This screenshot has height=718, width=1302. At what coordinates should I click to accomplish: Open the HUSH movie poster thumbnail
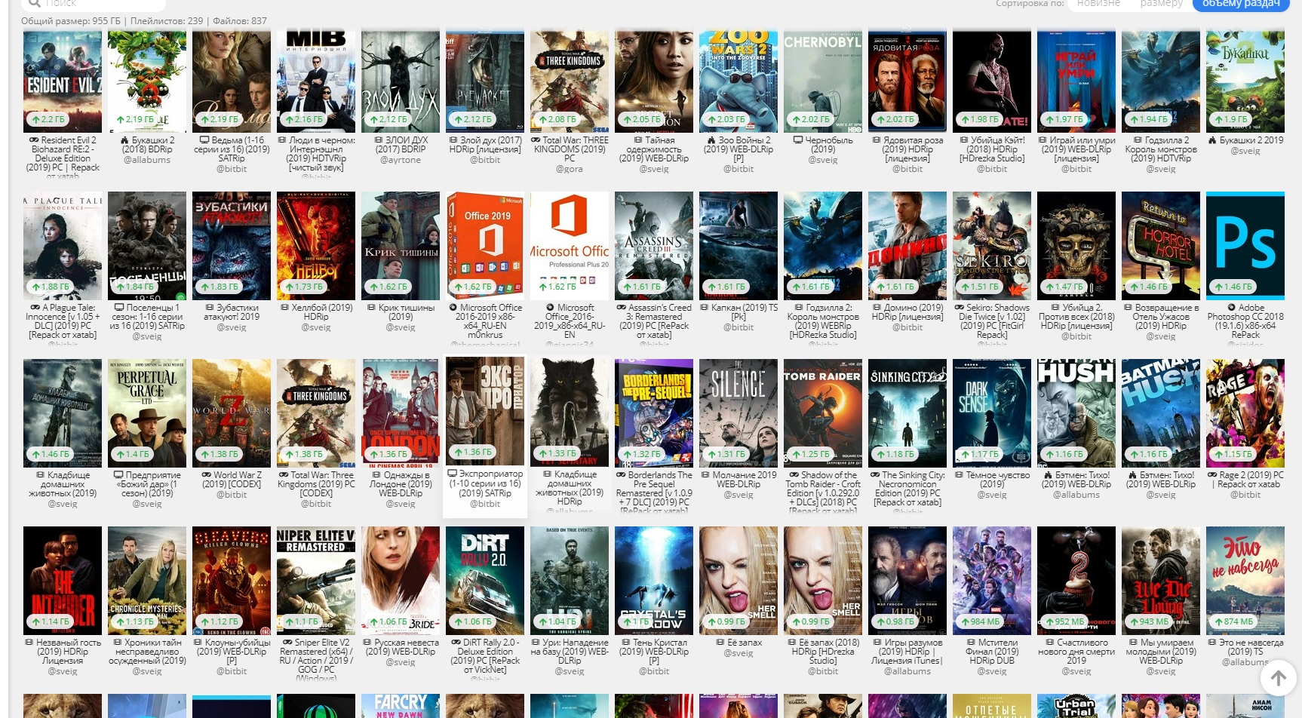click(x=1076, y=413)
